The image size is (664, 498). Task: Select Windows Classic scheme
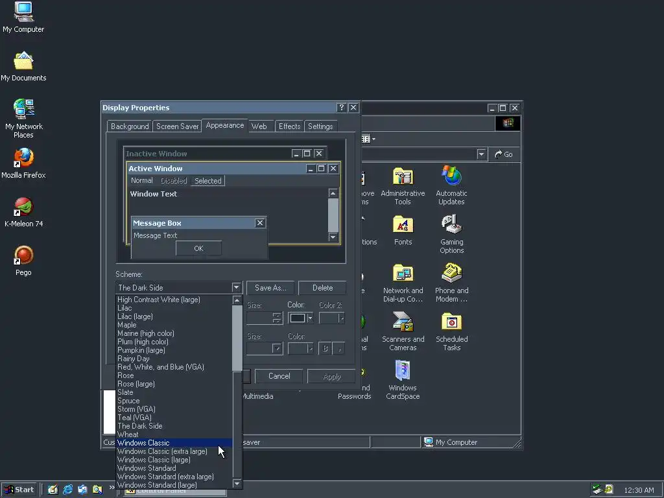pyautogui.click(x=174, y=443)
